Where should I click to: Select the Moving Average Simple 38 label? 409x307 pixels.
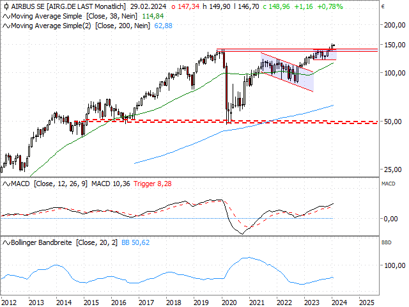(x=74, y=16)
